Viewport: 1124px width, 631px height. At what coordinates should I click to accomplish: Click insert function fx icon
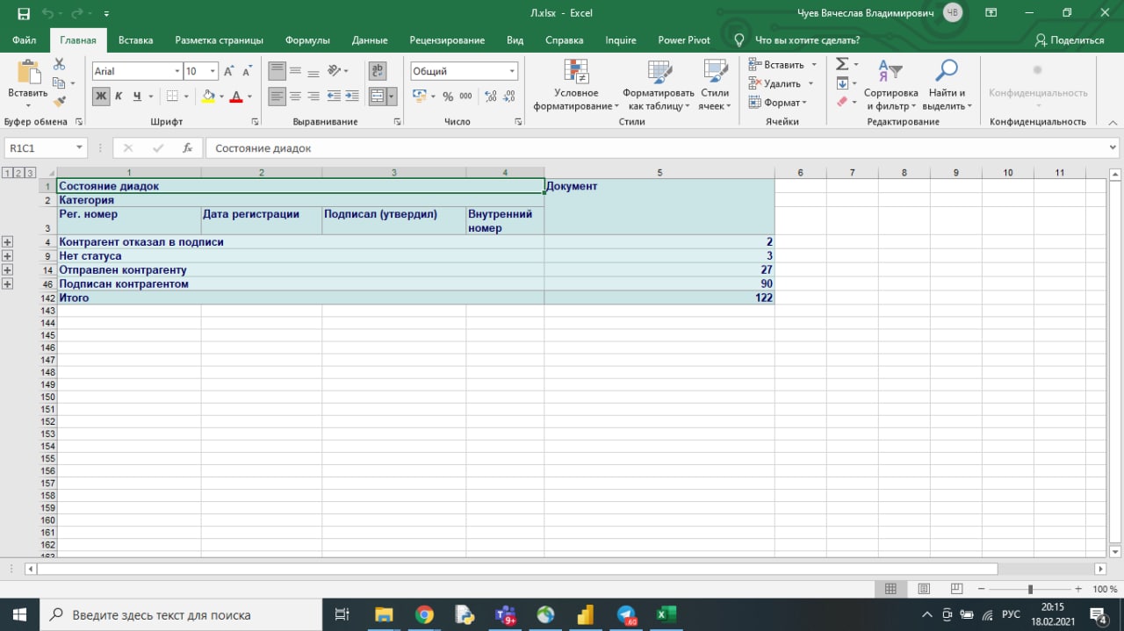click(187, 148)
